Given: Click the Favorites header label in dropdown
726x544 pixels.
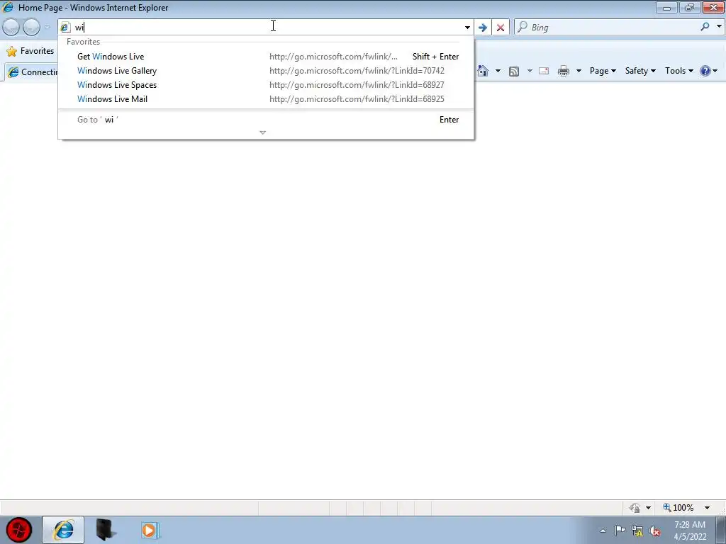Looking at the screenshot, I should click(84, 42).
